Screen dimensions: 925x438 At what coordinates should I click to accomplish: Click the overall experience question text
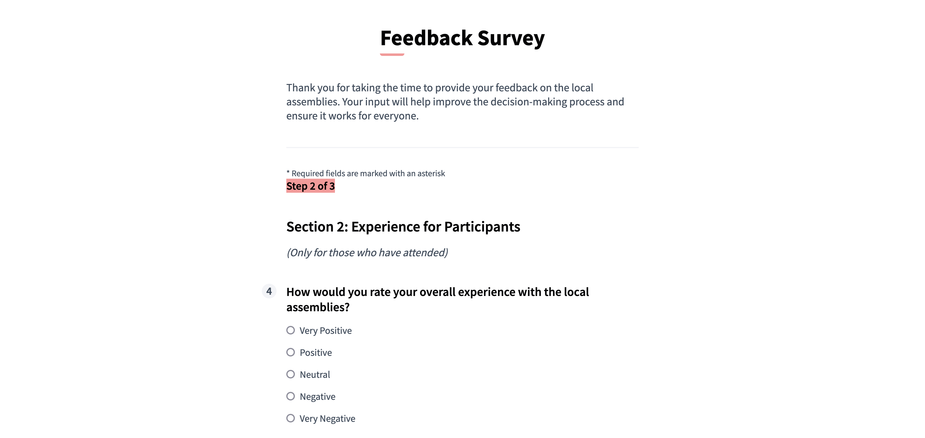437,299
